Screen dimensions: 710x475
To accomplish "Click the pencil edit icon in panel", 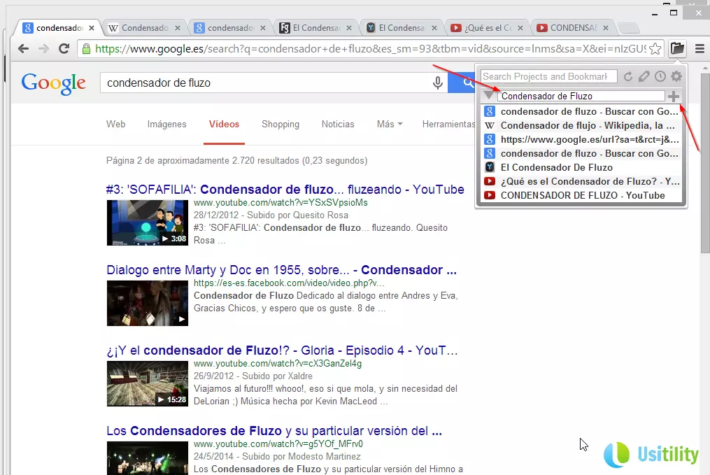I will 644,76.
